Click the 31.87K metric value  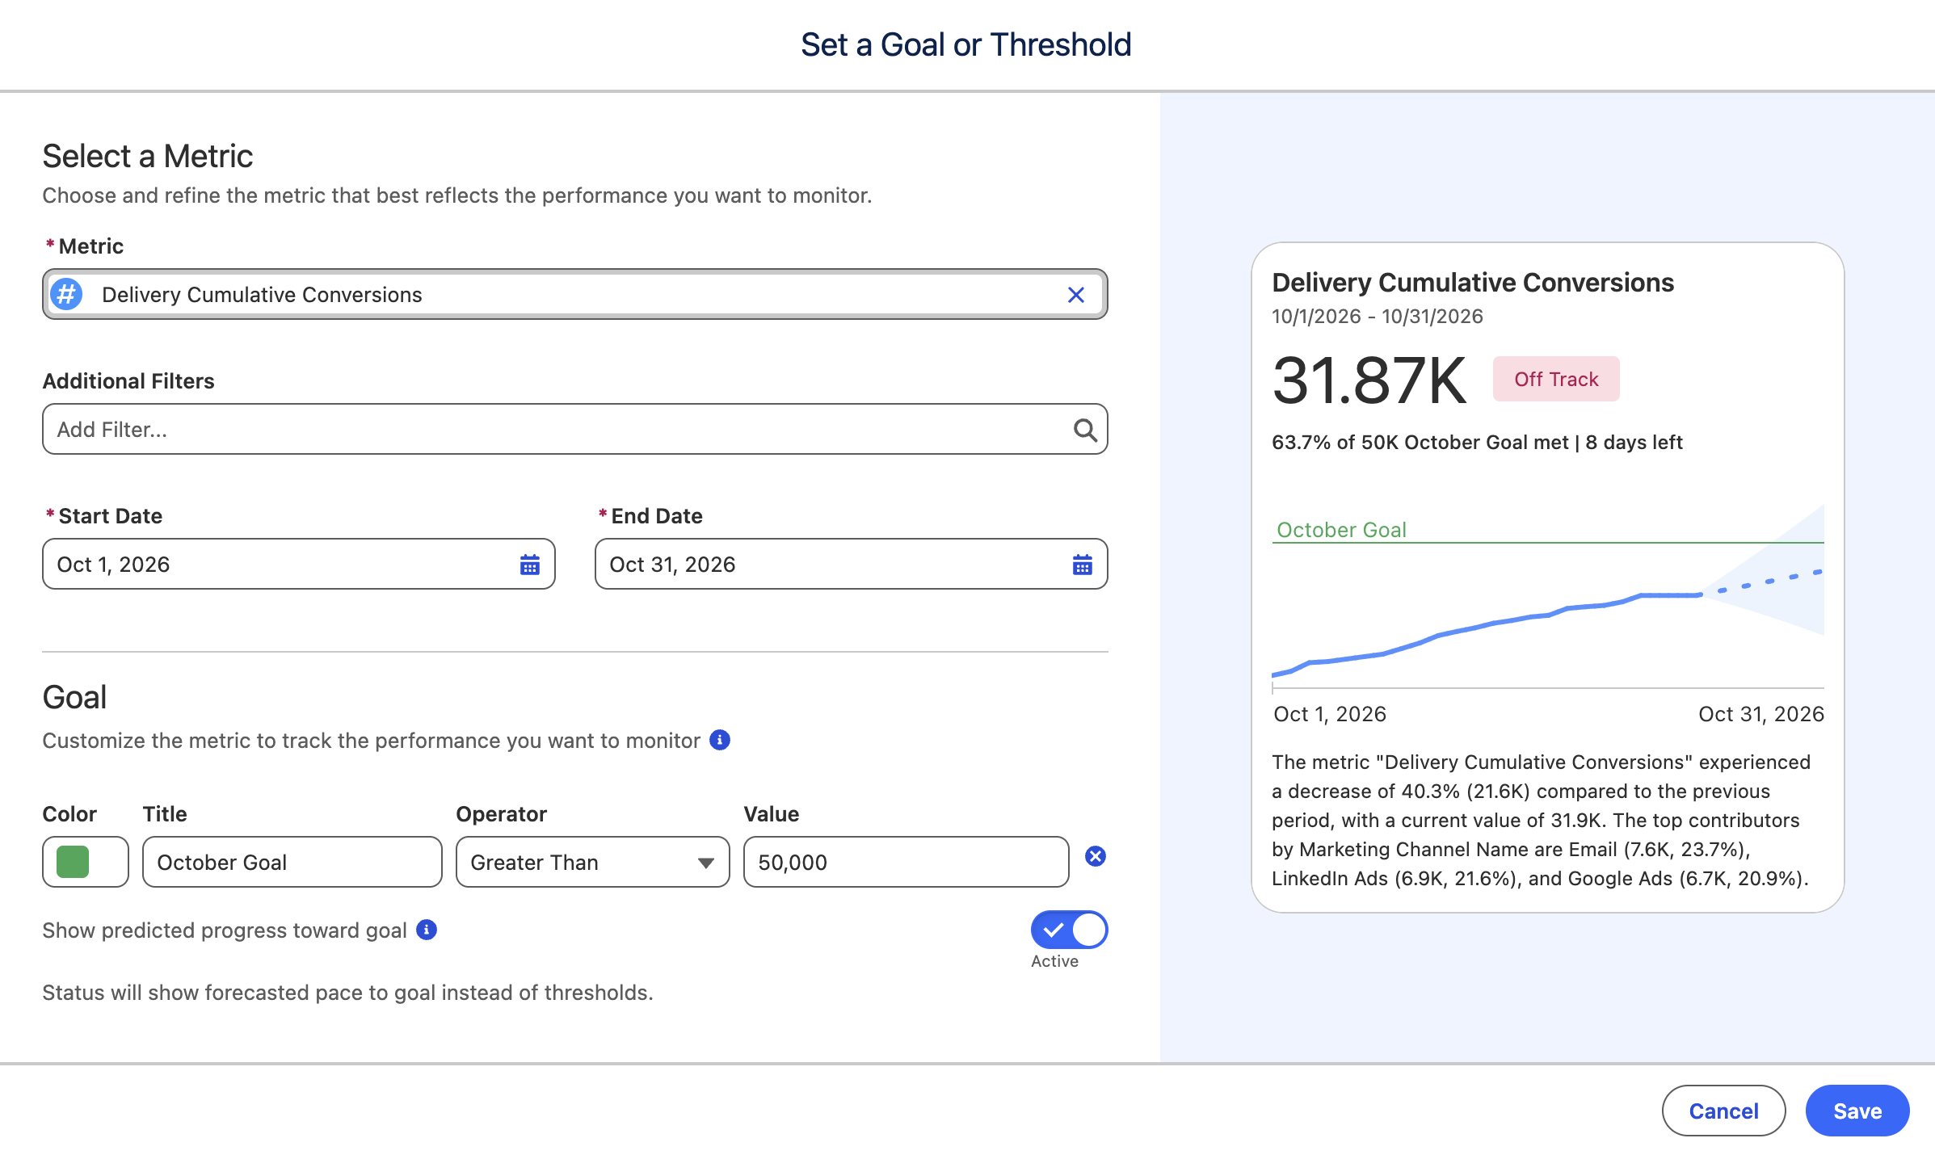click(x=1369, y=380)
